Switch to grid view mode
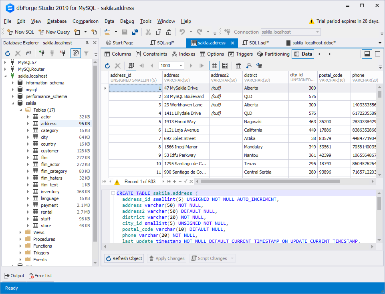 (x=214, y=66)
